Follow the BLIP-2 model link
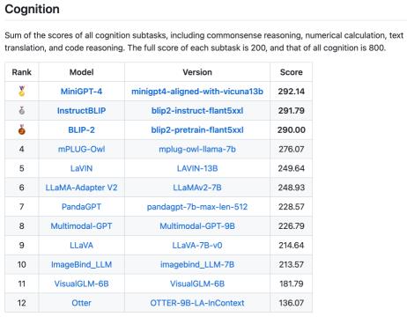Image resolution: width=407 pixels, height=317 pixels. [x=81, y=129]
